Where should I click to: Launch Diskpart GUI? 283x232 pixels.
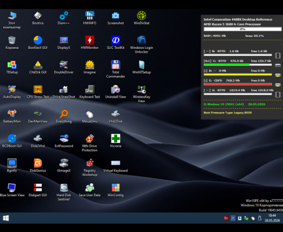click(x=38, y=190)
